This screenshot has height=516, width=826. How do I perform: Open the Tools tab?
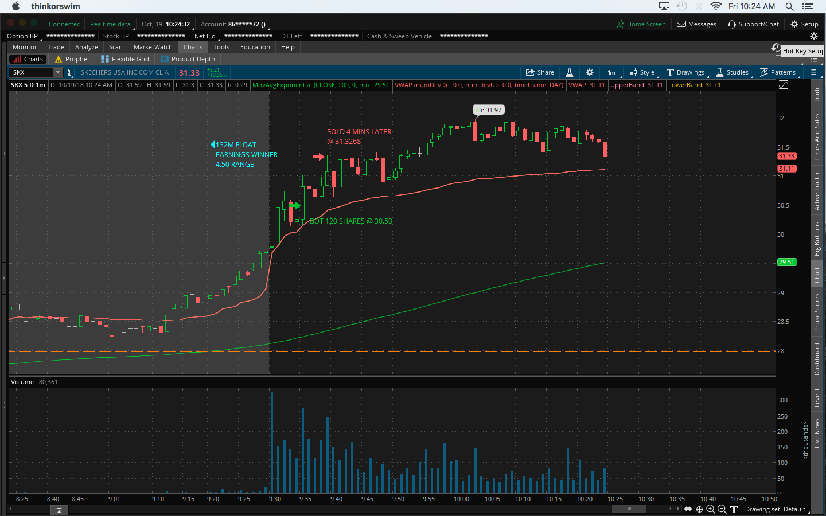221,47
